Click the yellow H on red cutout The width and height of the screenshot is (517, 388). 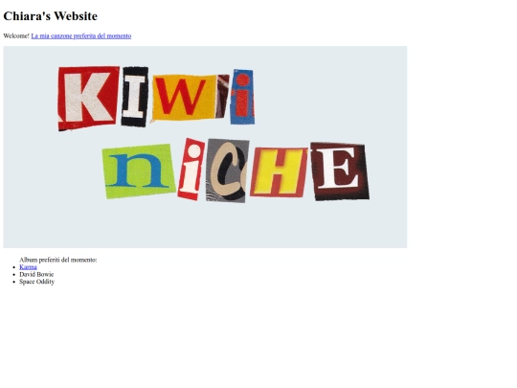click(x=279, y=172)
